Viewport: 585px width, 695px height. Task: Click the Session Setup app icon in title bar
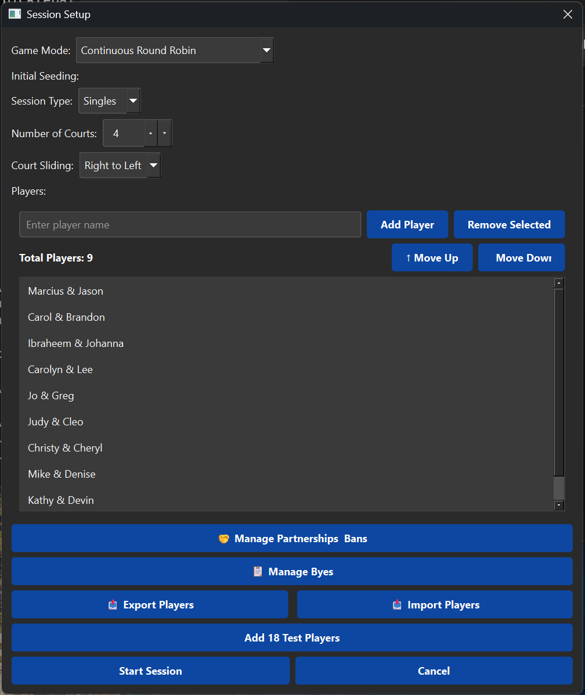tap(15, 13)
